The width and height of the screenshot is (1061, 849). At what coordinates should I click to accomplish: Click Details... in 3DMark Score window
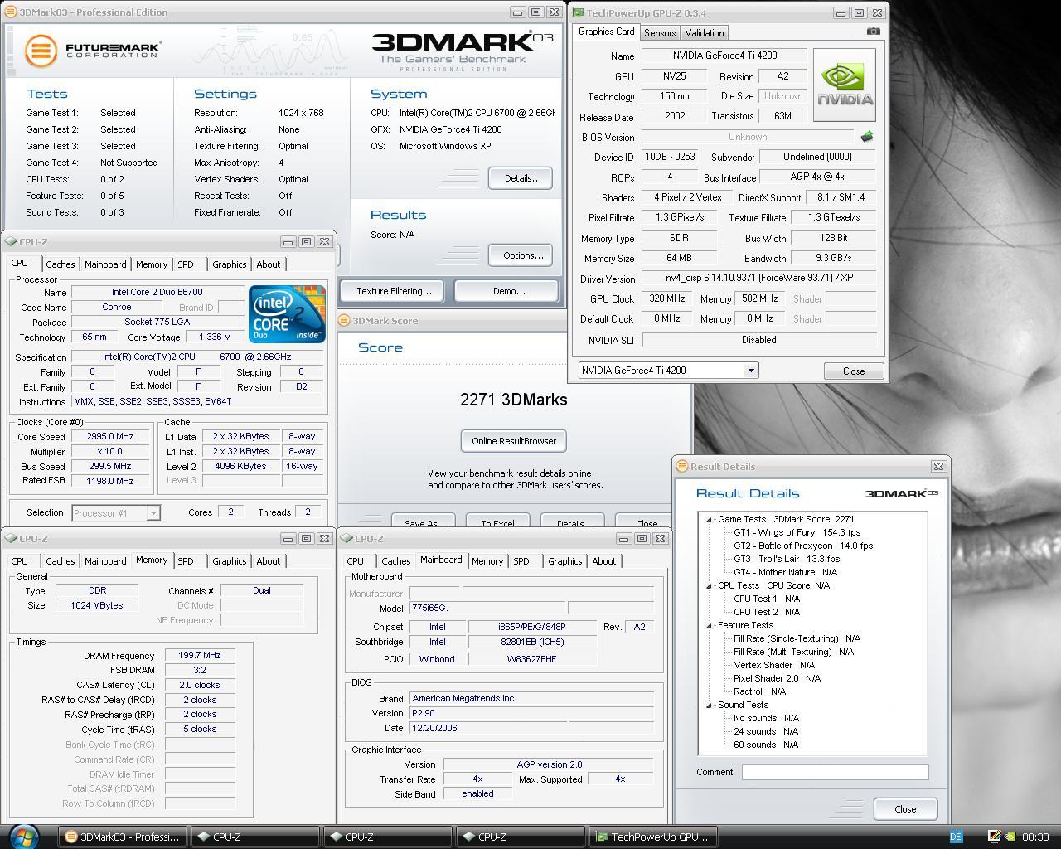pyautogui.click(x=573, y=522)
